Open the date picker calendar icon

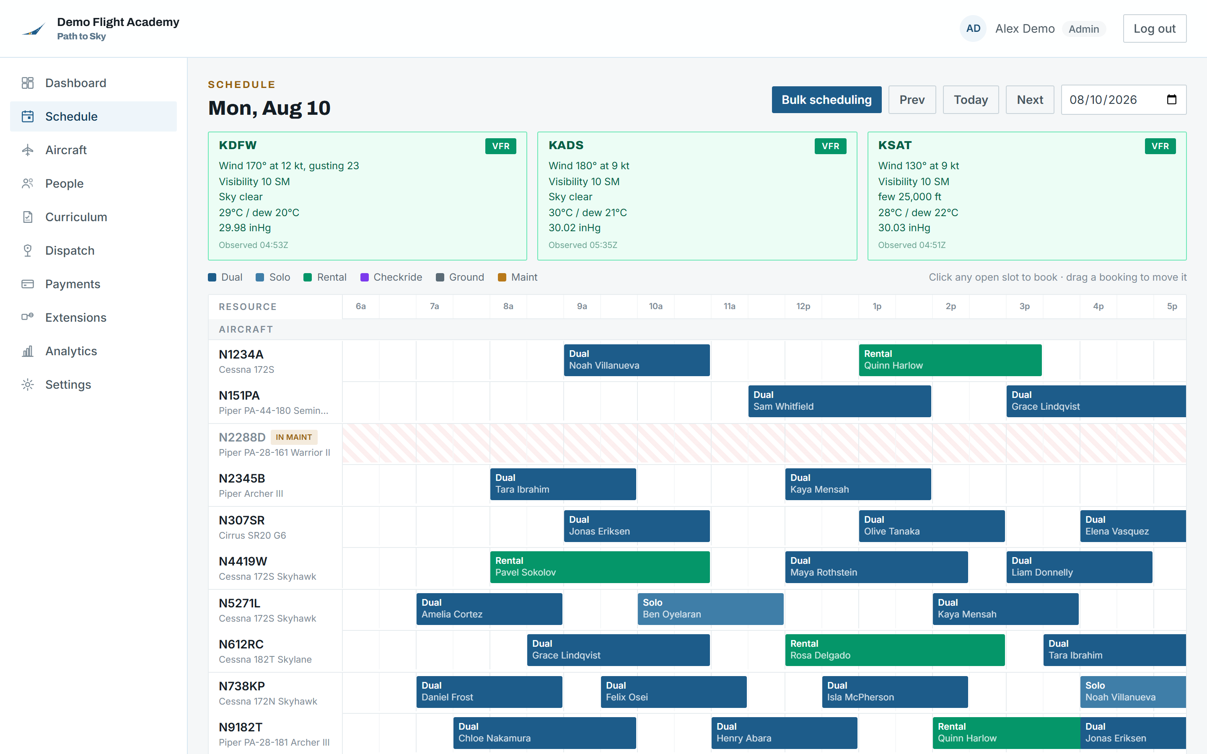pos(1172,100)
